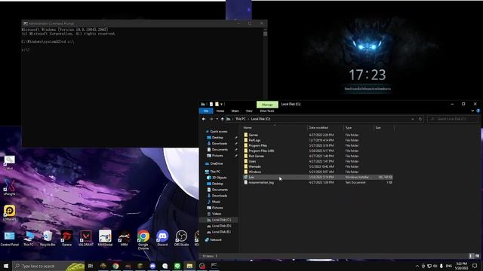
Task: Open the File Explorer taskbar icon
Action: (x=189, y=266)
